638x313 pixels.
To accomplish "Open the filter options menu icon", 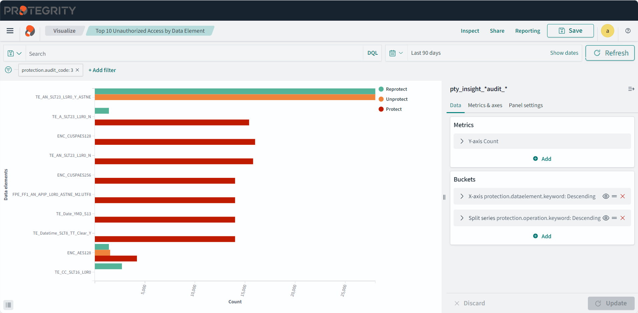I will tap(8, 70).
